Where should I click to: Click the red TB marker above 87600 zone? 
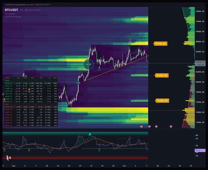click(x=130, y=41)
